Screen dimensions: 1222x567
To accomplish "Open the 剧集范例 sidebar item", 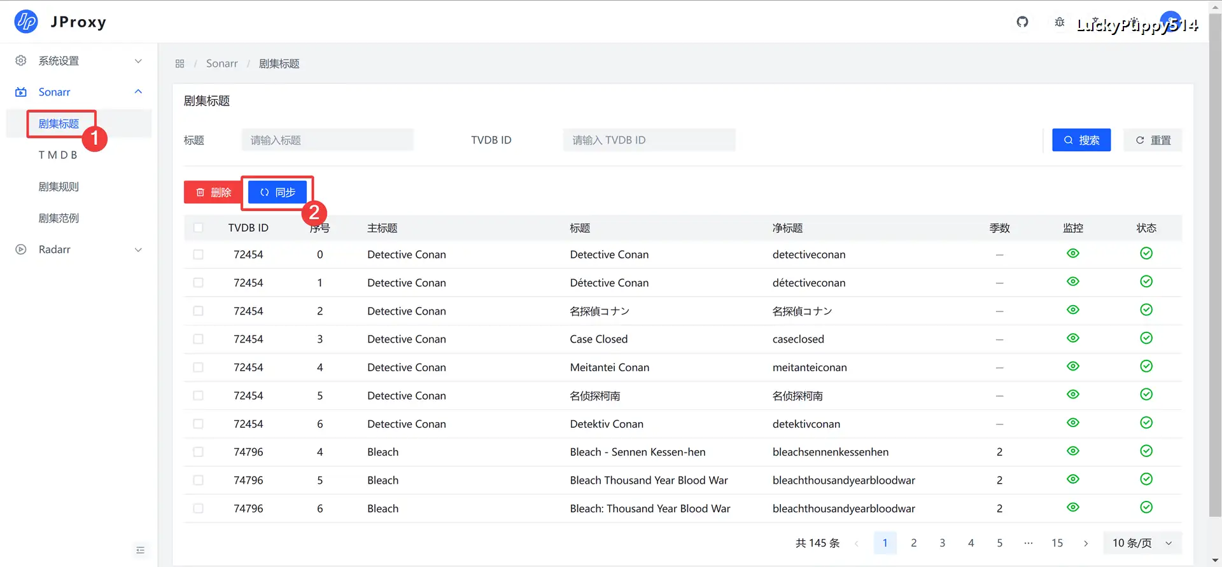I will click(x=59, y=218).
